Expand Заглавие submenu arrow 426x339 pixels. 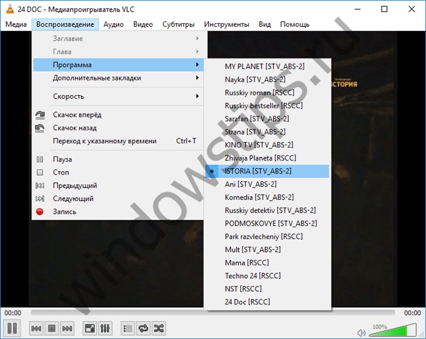point(198,38)
